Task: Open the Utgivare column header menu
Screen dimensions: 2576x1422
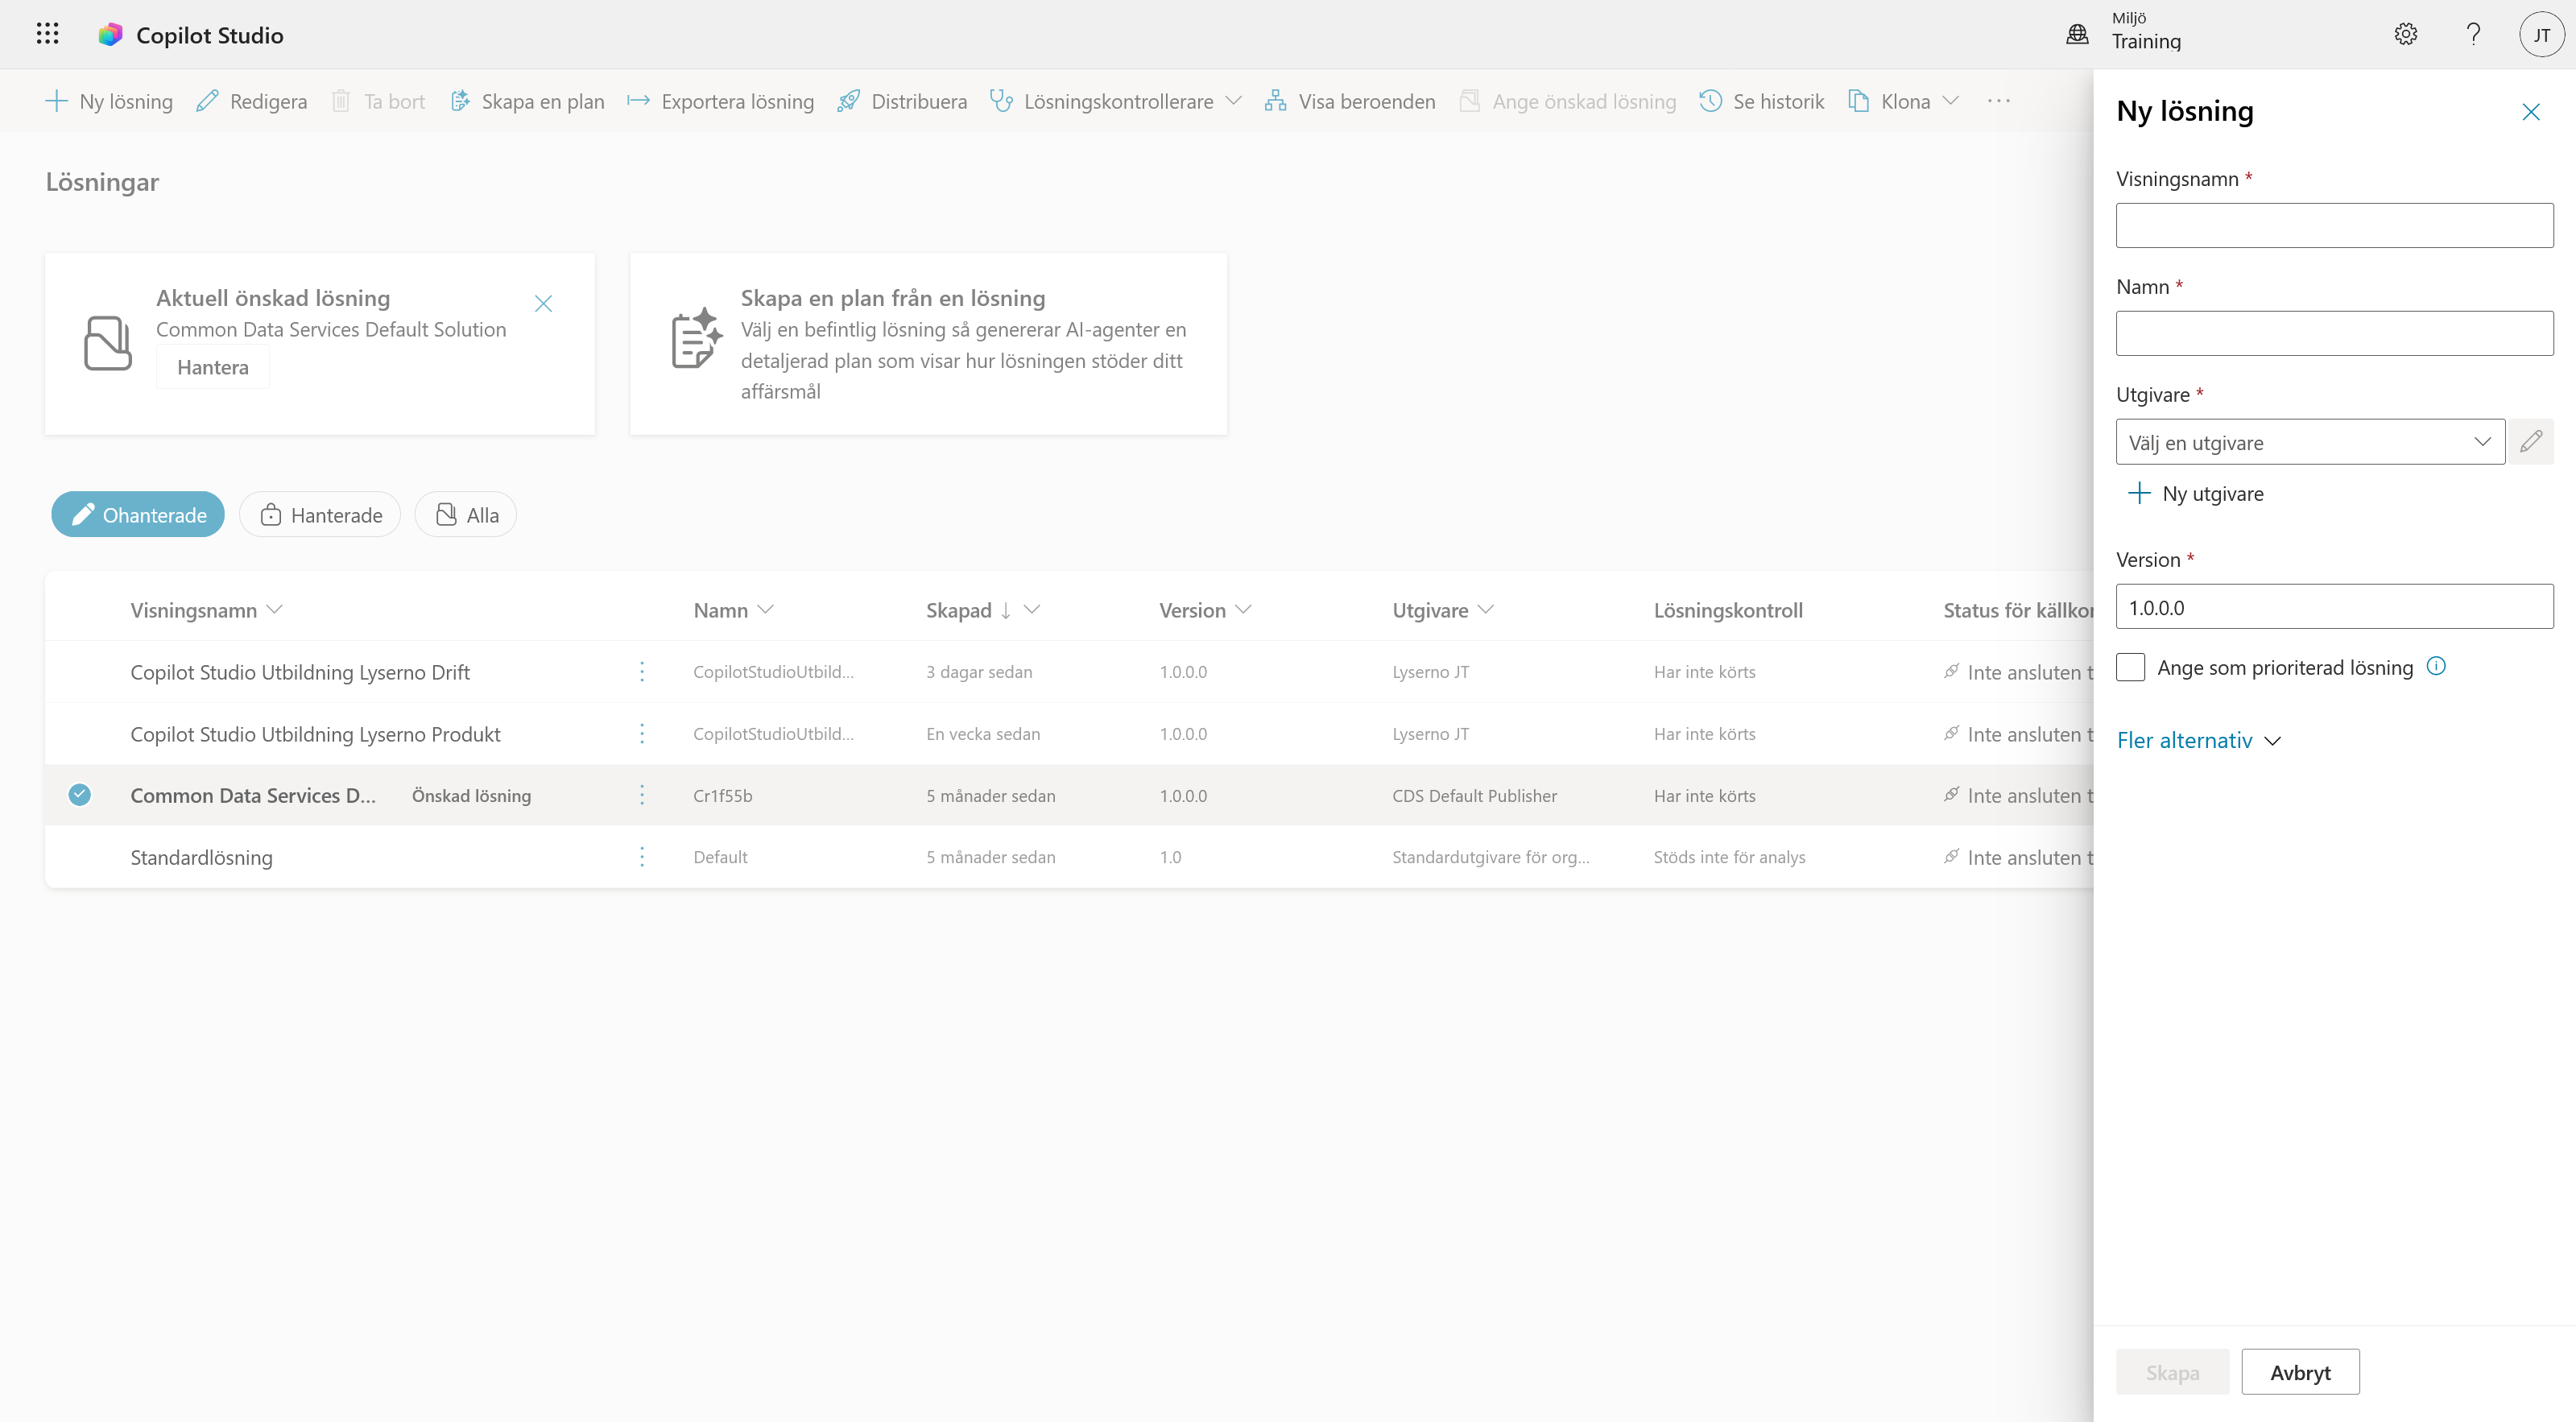Action: coord(1442,609)
